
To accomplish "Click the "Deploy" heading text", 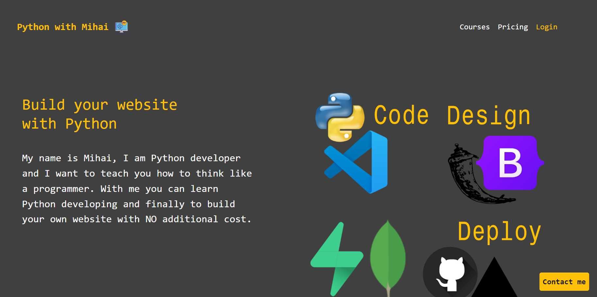I will (499, 232).
